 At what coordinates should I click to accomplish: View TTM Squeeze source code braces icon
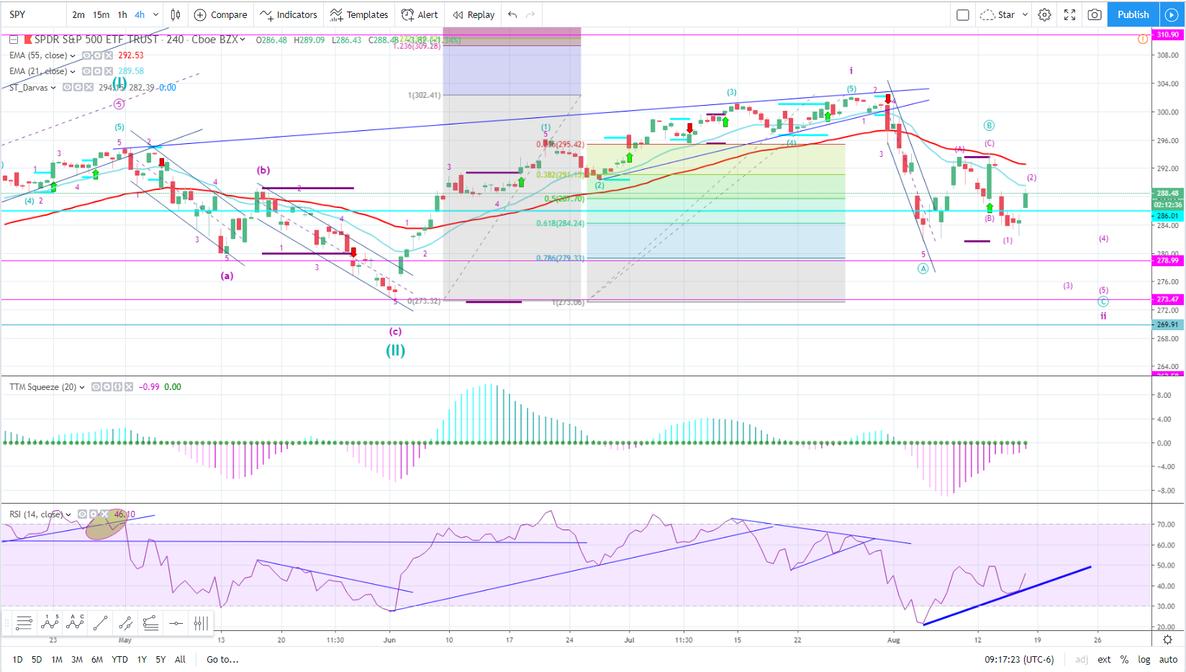click(x=117, y=386)
